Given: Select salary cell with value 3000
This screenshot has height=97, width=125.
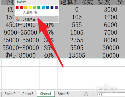Looking at the screenshot, I should pos(110,9).
